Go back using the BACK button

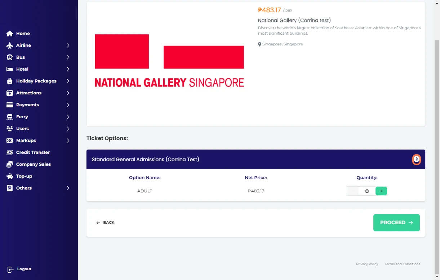[105, 223]
